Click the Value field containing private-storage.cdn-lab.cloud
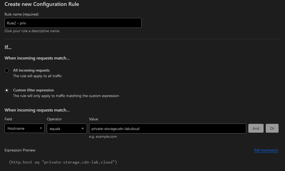285x171 pixels. (167, 128)
